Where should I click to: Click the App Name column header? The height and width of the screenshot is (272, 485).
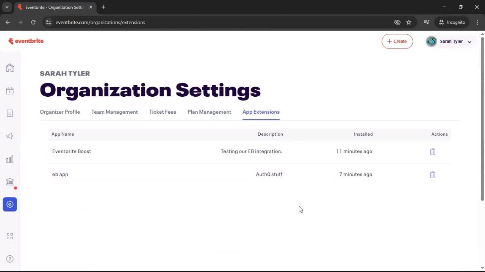pos(63,134)
